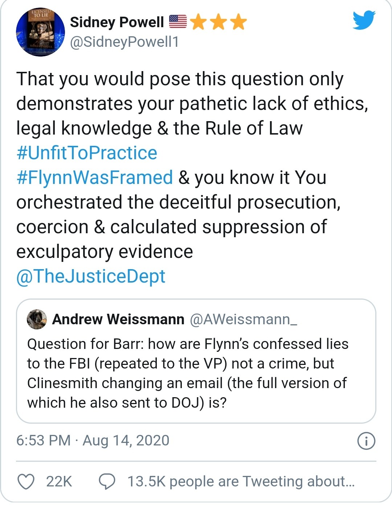Open the Andrew Weissmann name in quote
The image size is (392, 506).
click(118, 319)
